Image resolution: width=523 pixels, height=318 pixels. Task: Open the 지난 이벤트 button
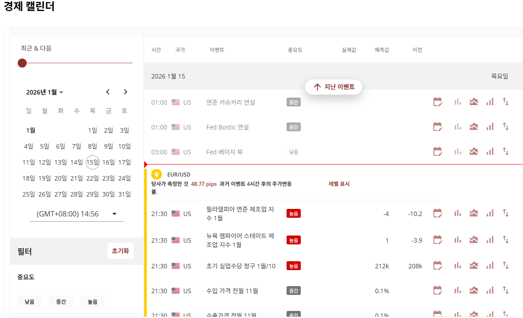pos(333,87)
